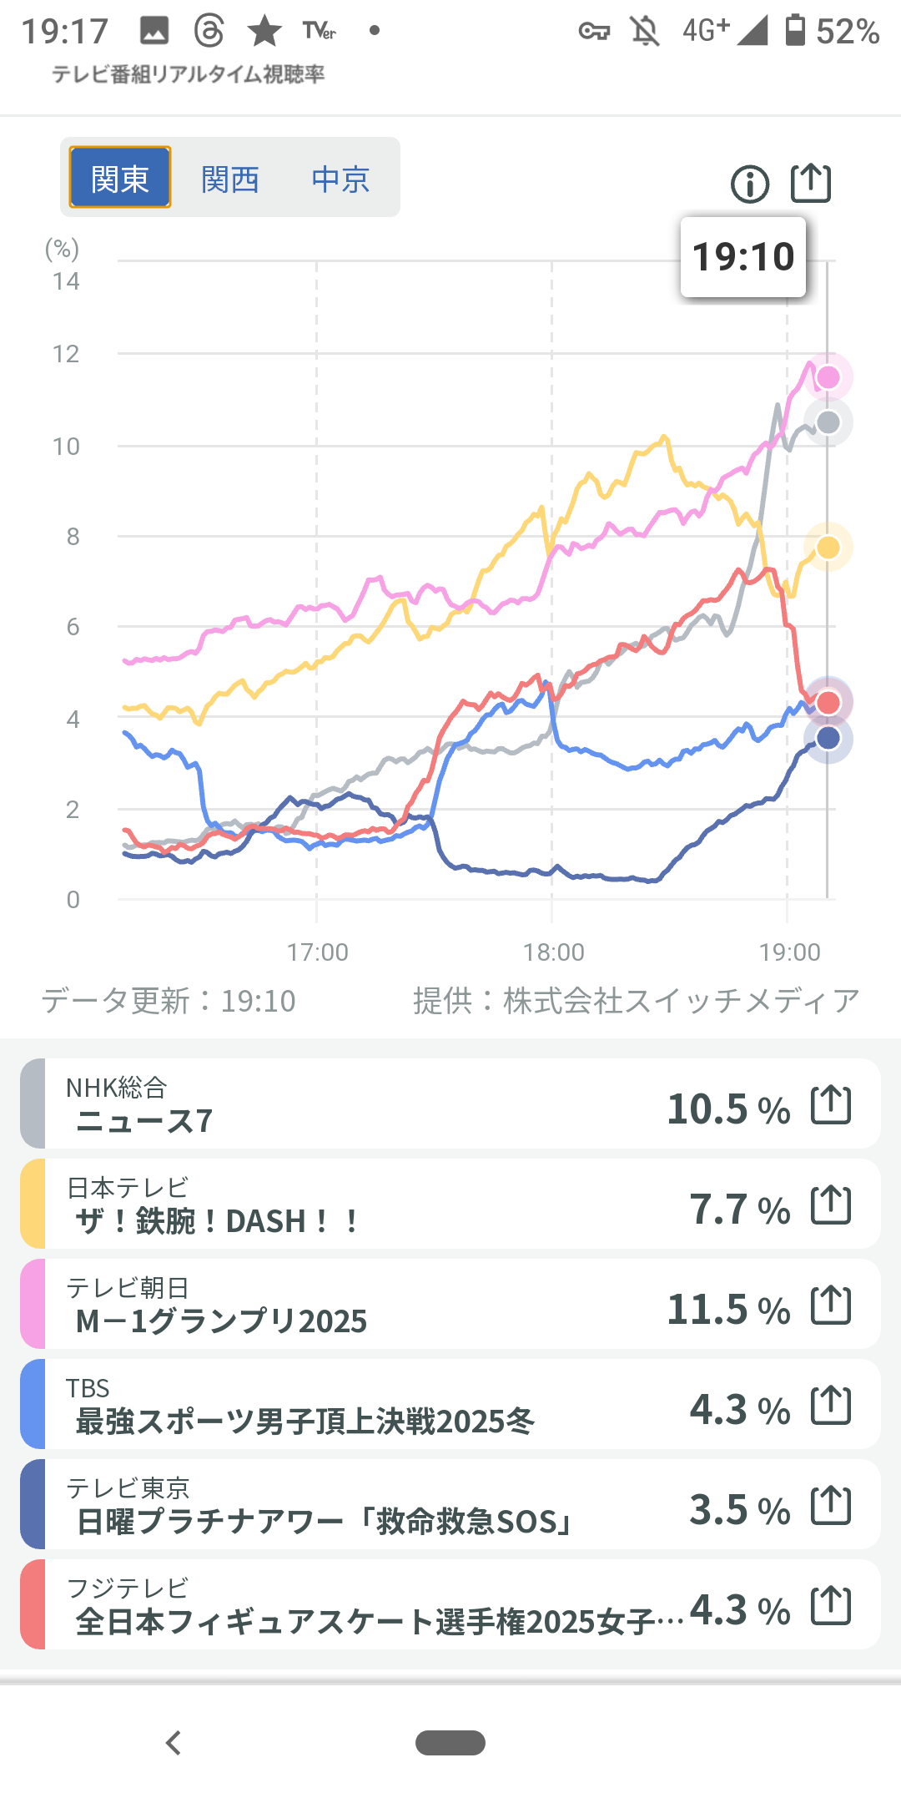Tap the 19:10 time tooltip on chart
901x1803 pixels.
[743, 257]
